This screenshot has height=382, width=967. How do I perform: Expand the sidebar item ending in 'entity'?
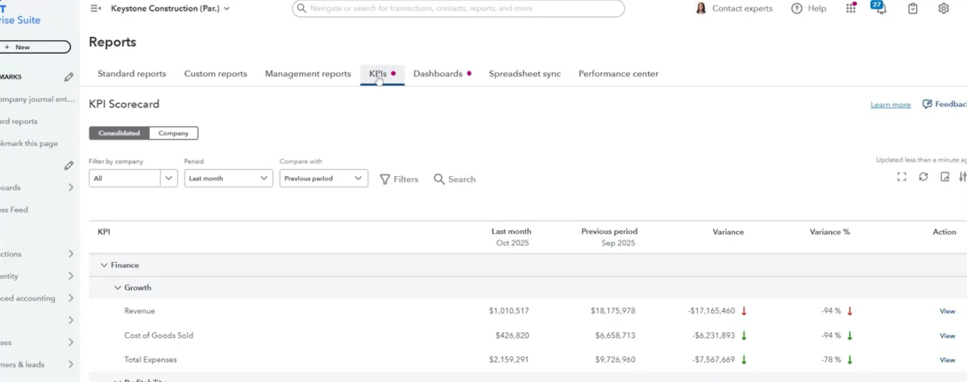point(71,276)
